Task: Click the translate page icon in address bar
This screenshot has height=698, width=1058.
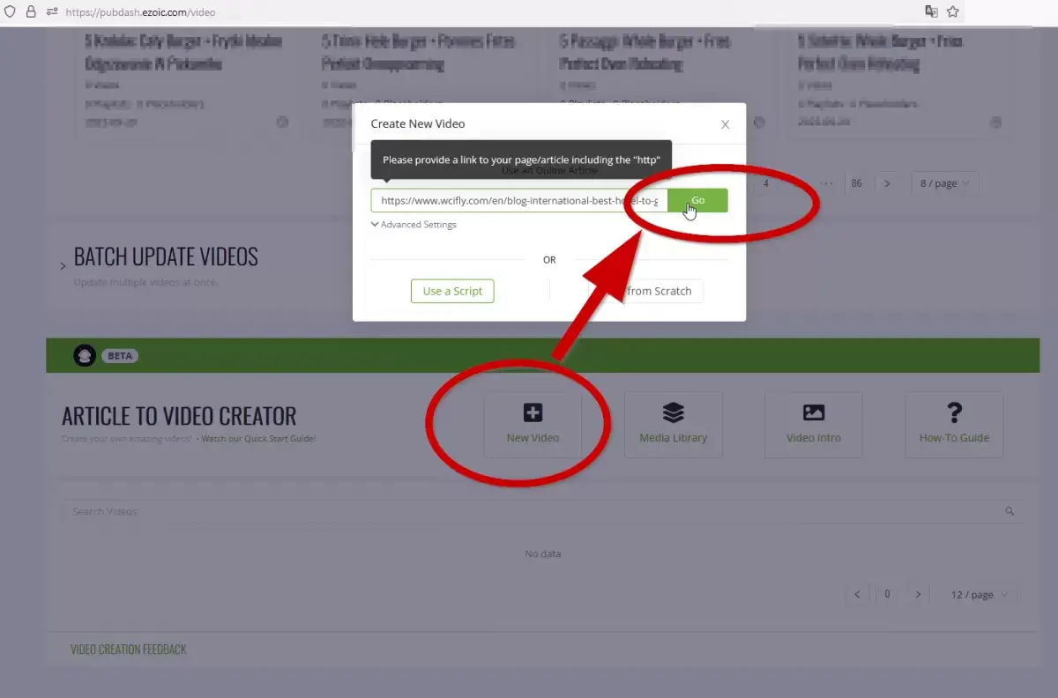Action: coord(931,11)
